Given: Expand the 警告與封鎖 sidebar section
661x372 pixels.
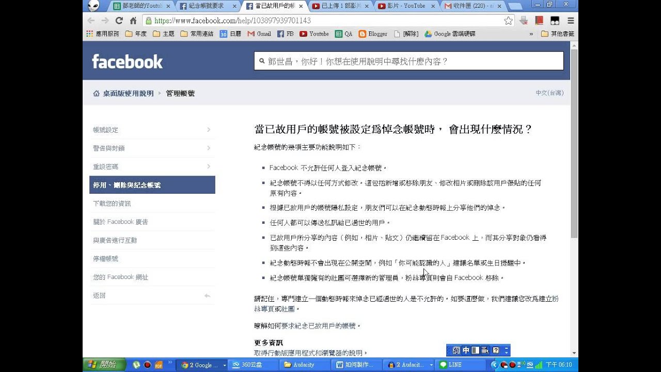Looking at the screenshot, I should [152, 148].
